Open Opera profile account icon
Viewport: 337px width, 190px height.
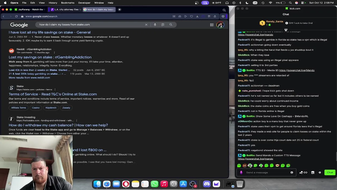[215, 16]
